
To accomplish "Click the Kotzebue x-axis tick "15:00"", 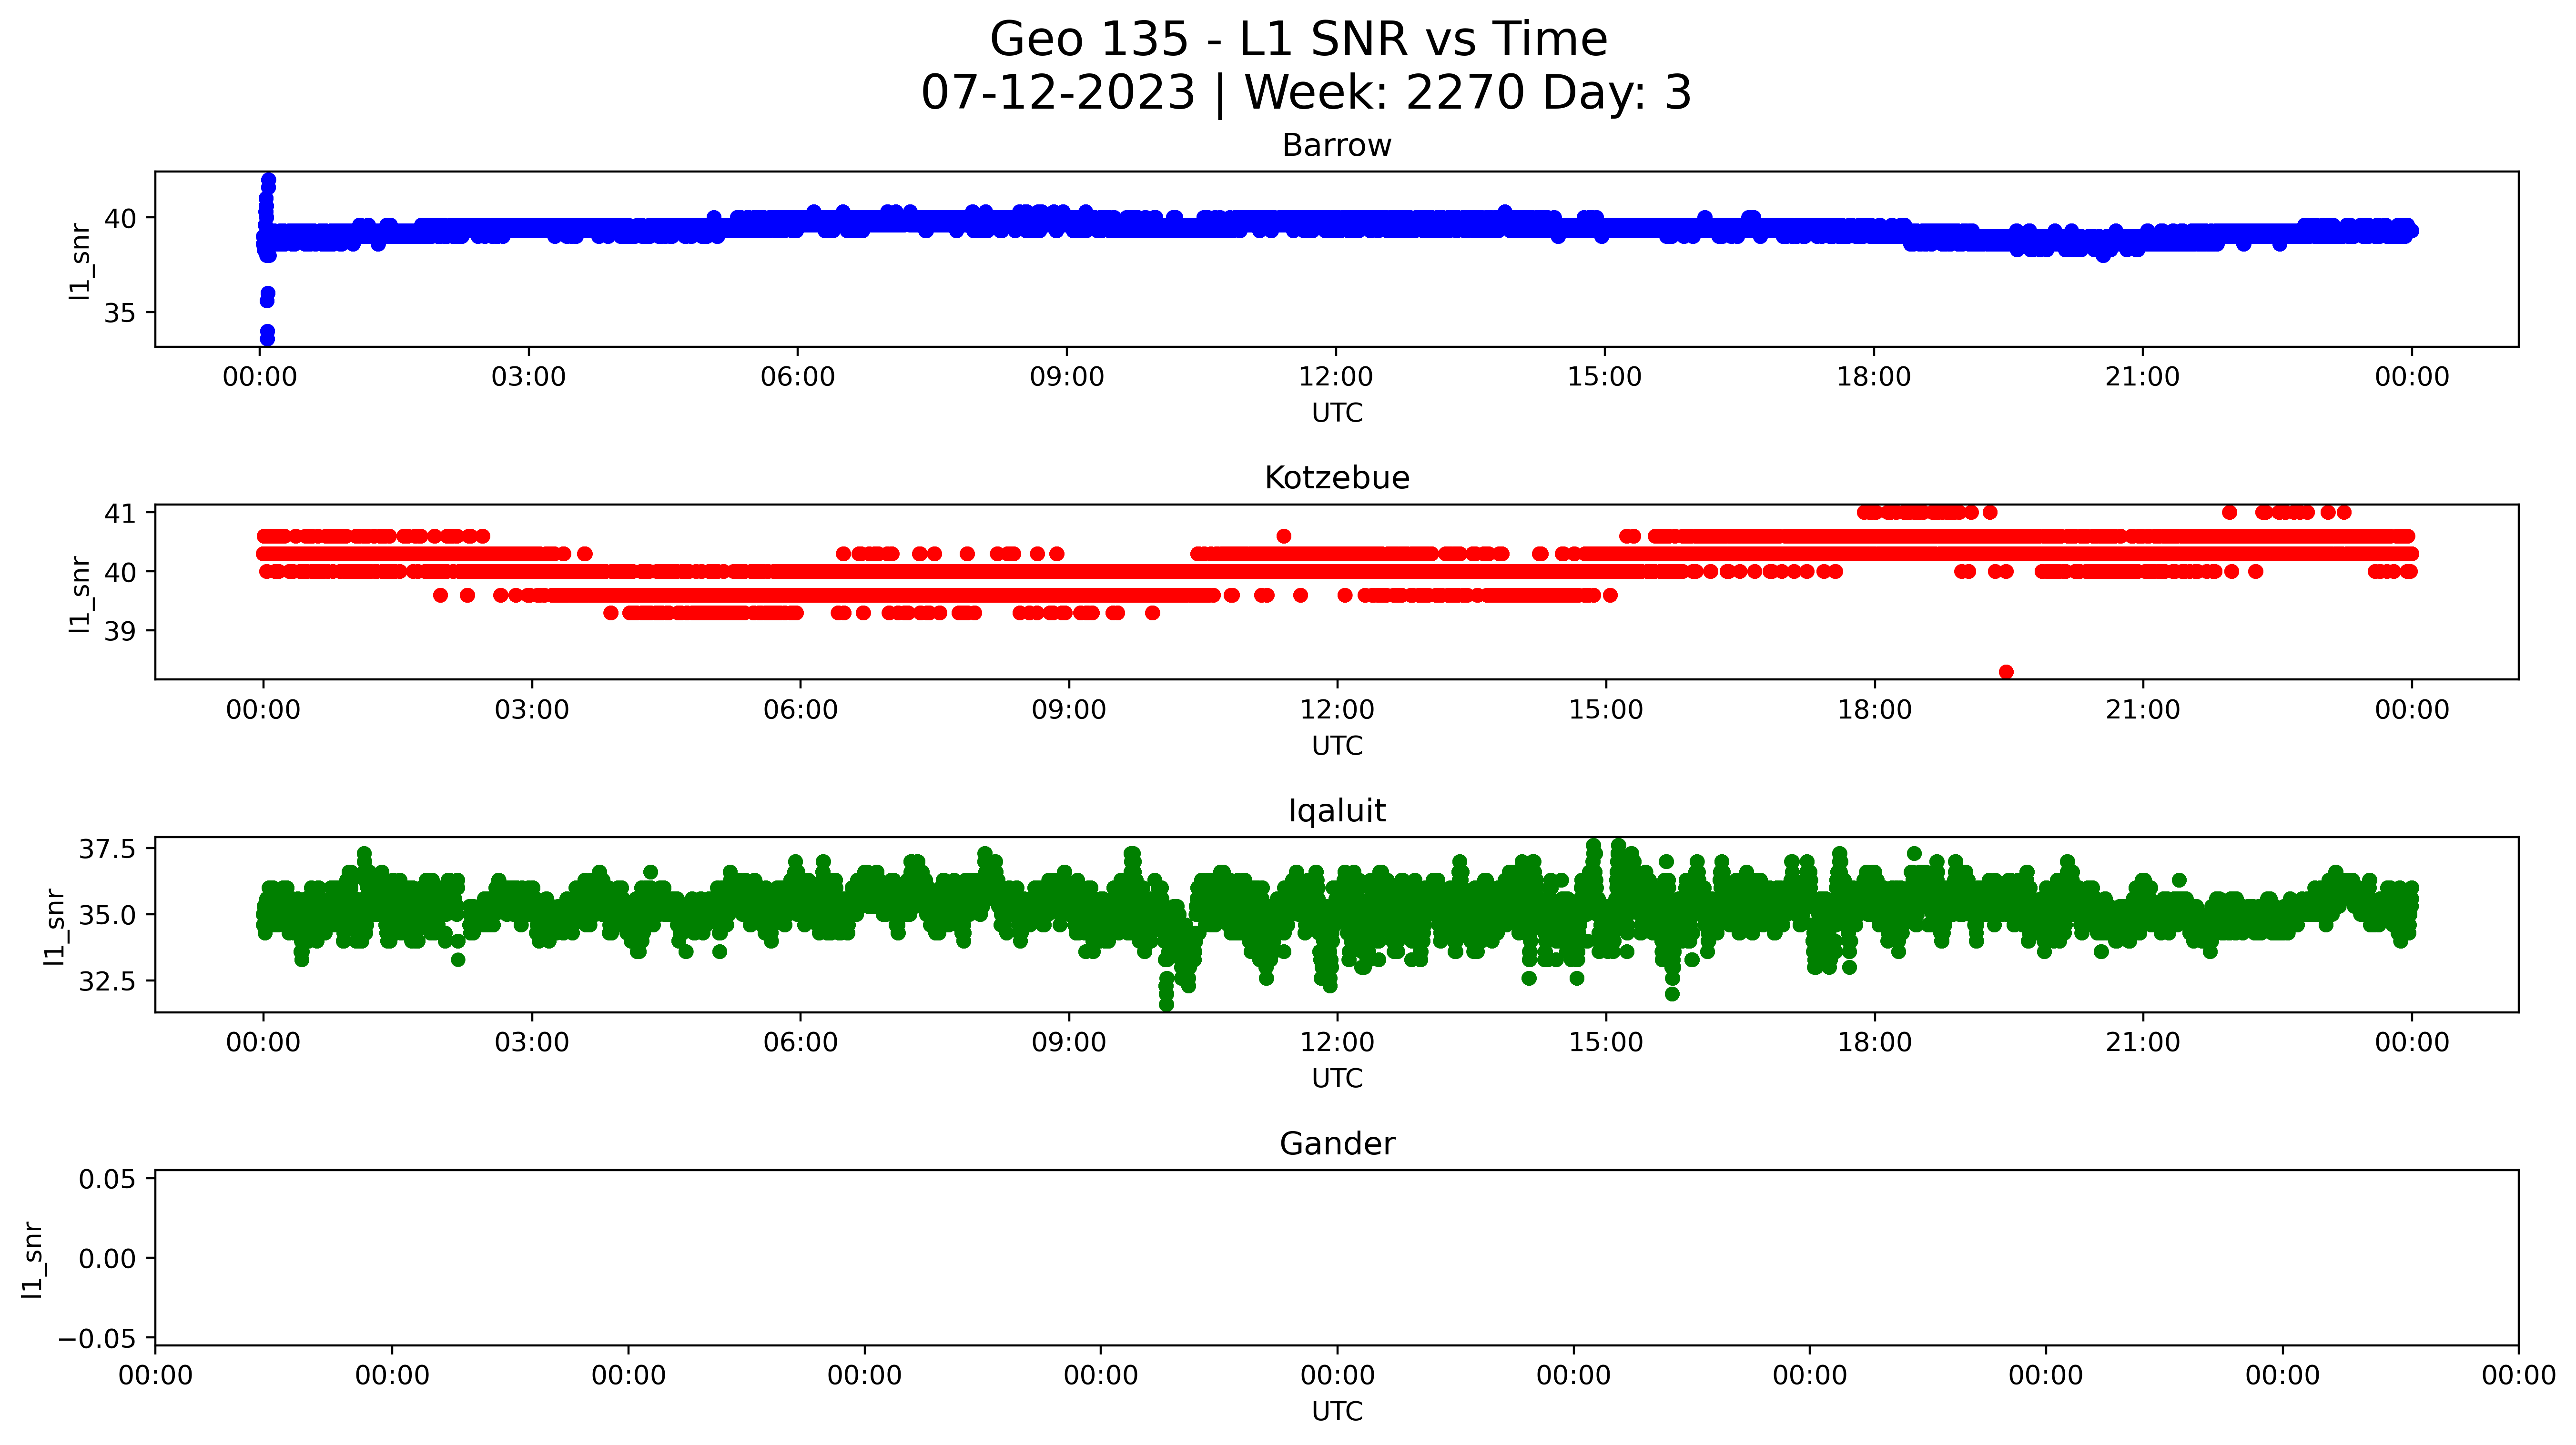I will (1606, 710).
